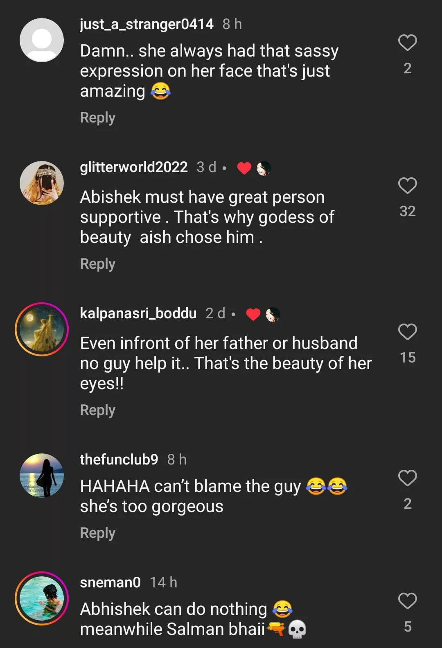Tap heart on glitterworld2022's comment

pos(407,186)
